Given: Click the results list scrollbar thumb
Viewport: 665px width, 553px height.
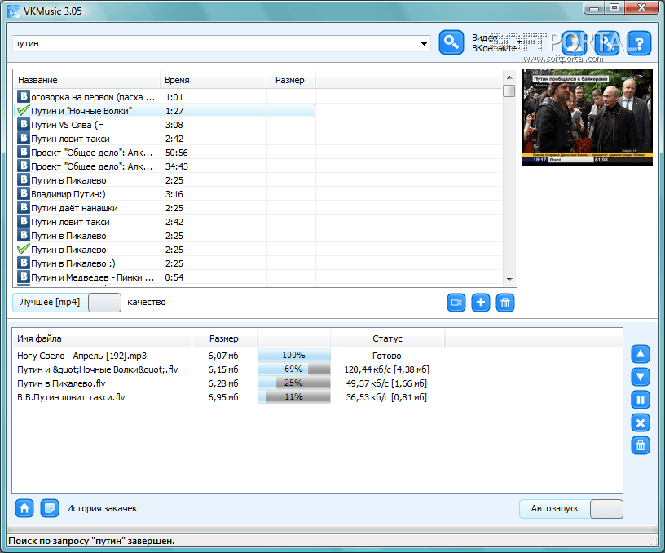Looking at the screenshot, I should [509, 91].
